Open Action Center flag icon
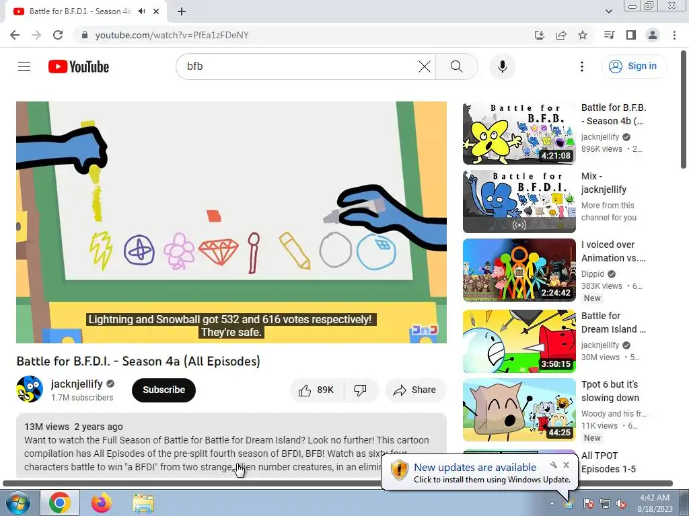This screenshot has height=516, width=689. [588, 503]
